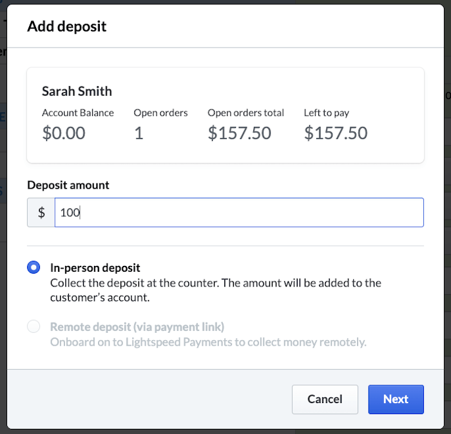Click the dollar sign currency prefix
451x434 pixels.
point(41,212)
